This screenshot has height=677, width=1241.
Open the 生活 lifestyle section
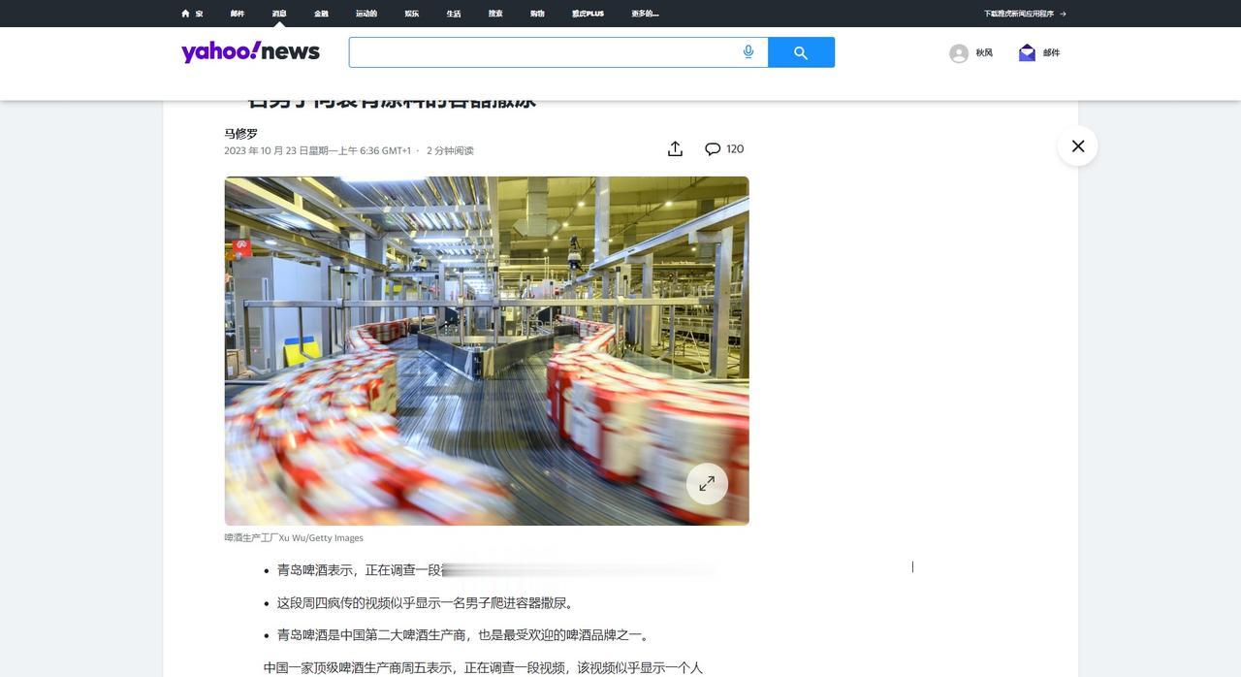(x=454, y=14)
